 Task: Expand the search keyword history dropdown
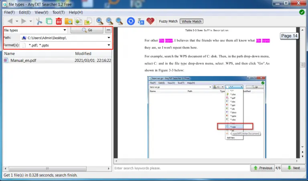coord(65,30)
